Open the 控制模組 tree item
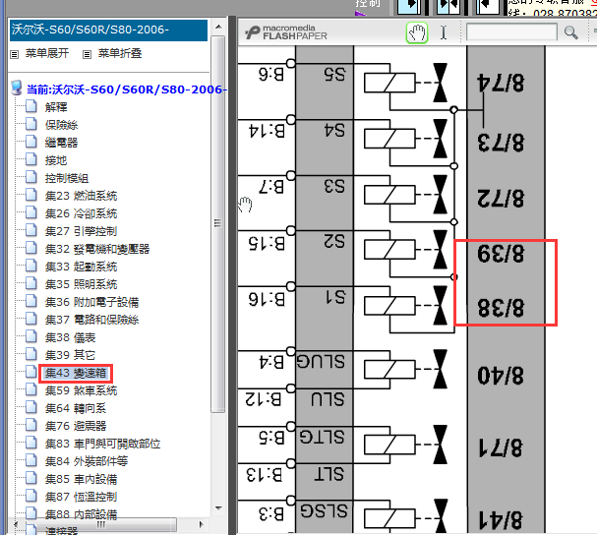 coord(67,178)
